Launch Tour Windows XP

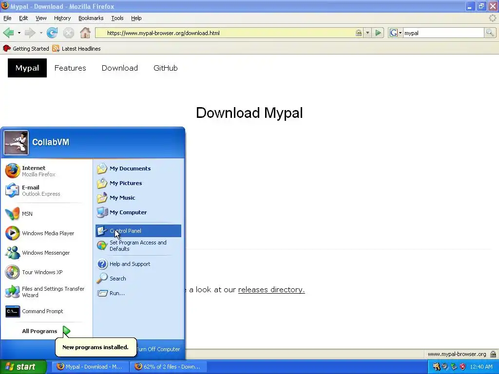point(47,272)
